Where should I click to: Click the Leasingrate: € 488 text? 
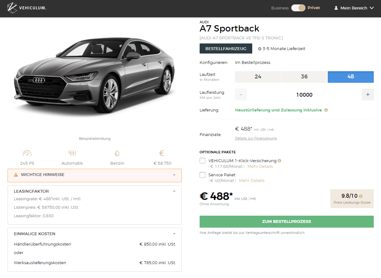click(48, 199)
